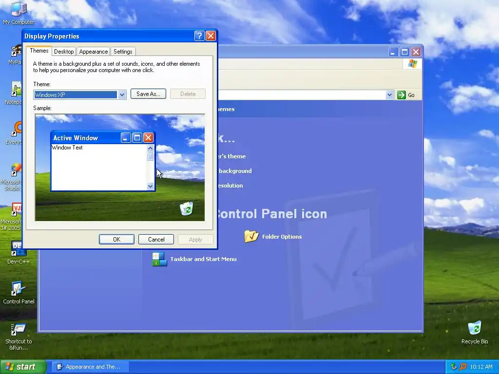Switch to the Desktop tab

64,52
